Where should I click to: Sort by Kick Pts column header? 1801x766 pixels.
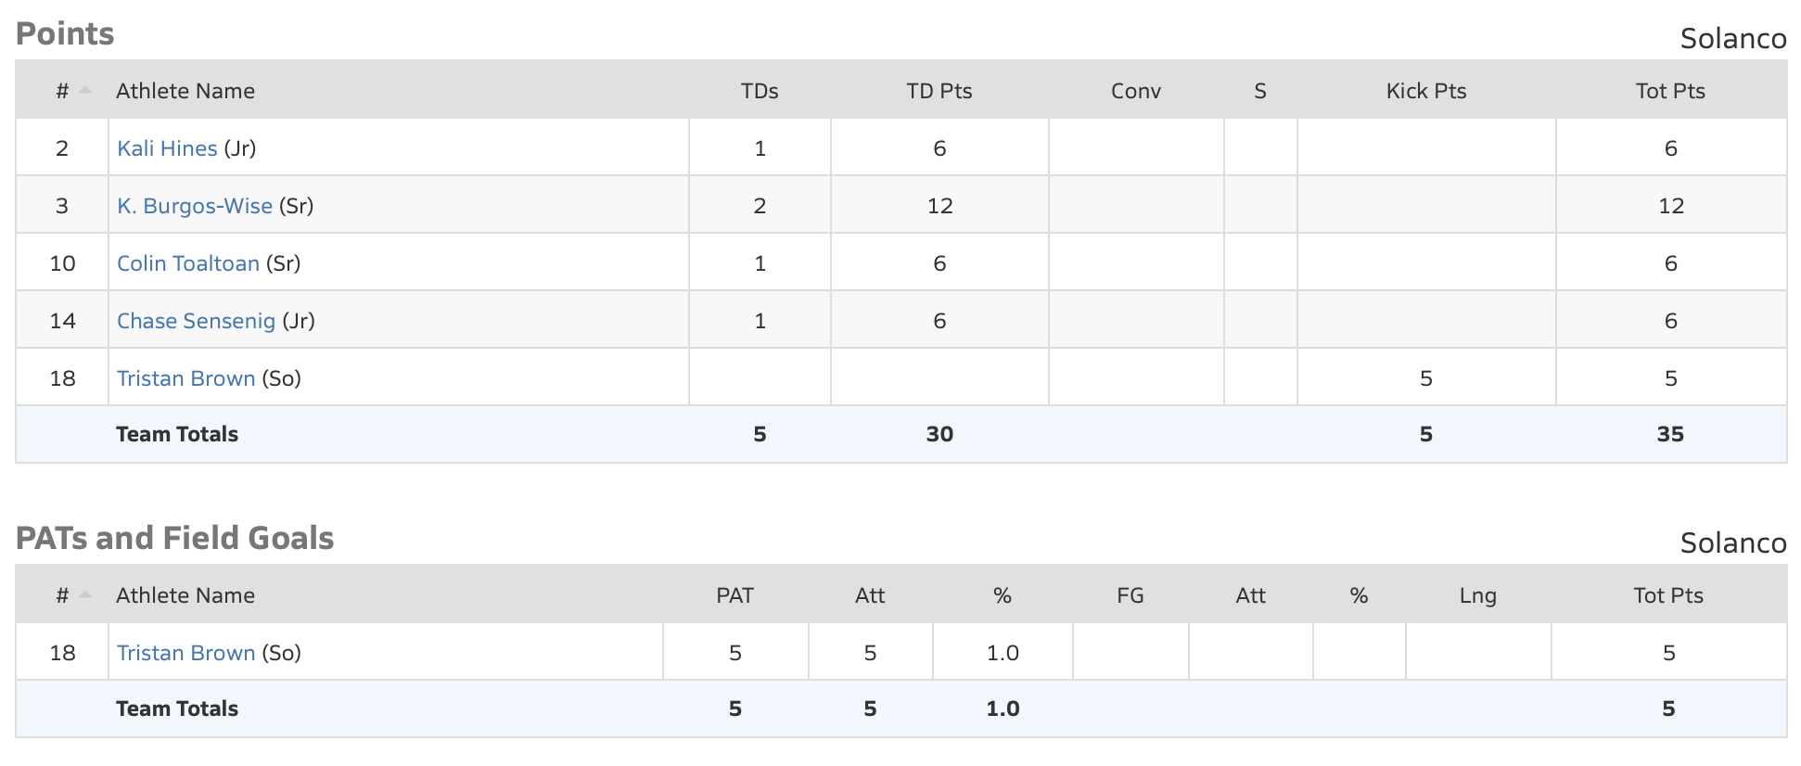point(1426,91)
